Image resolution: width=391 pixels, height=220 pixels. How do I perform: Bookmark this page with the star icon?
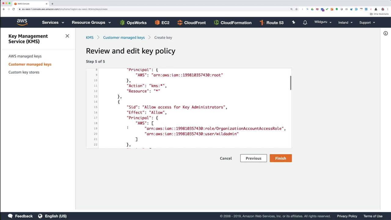[x=296, y=9]
